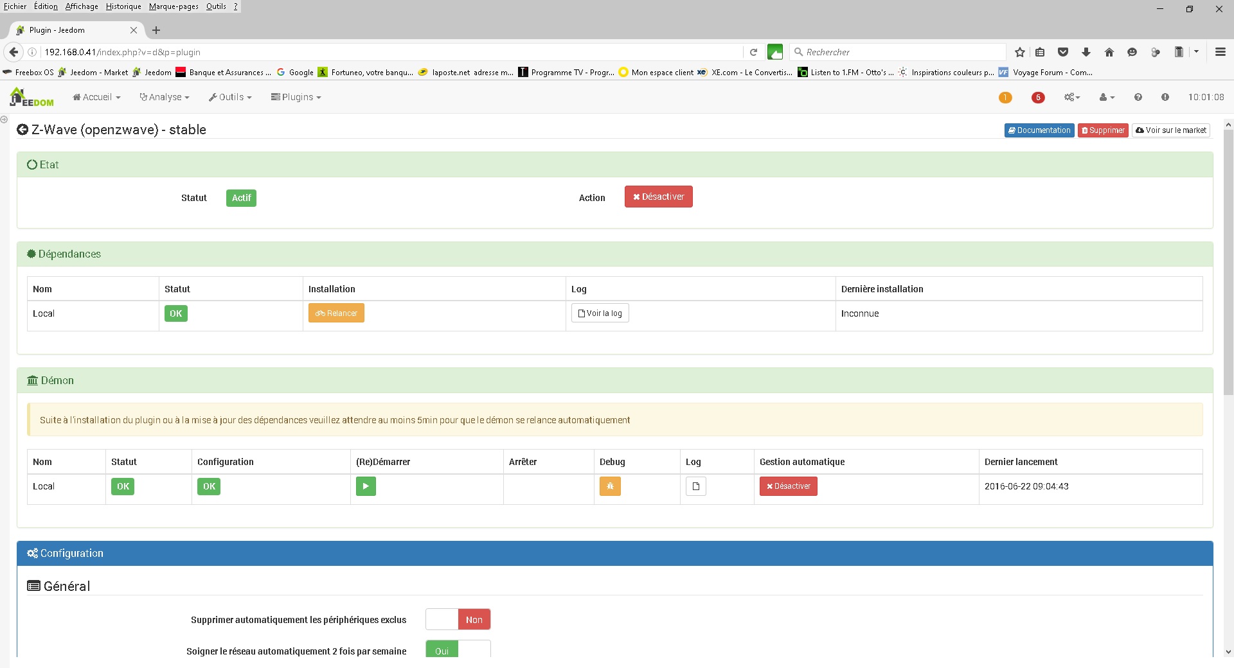Click the Freebox OS bookmark
Image resolution: width=1234 pixels, height=668 pixels.
29,73
